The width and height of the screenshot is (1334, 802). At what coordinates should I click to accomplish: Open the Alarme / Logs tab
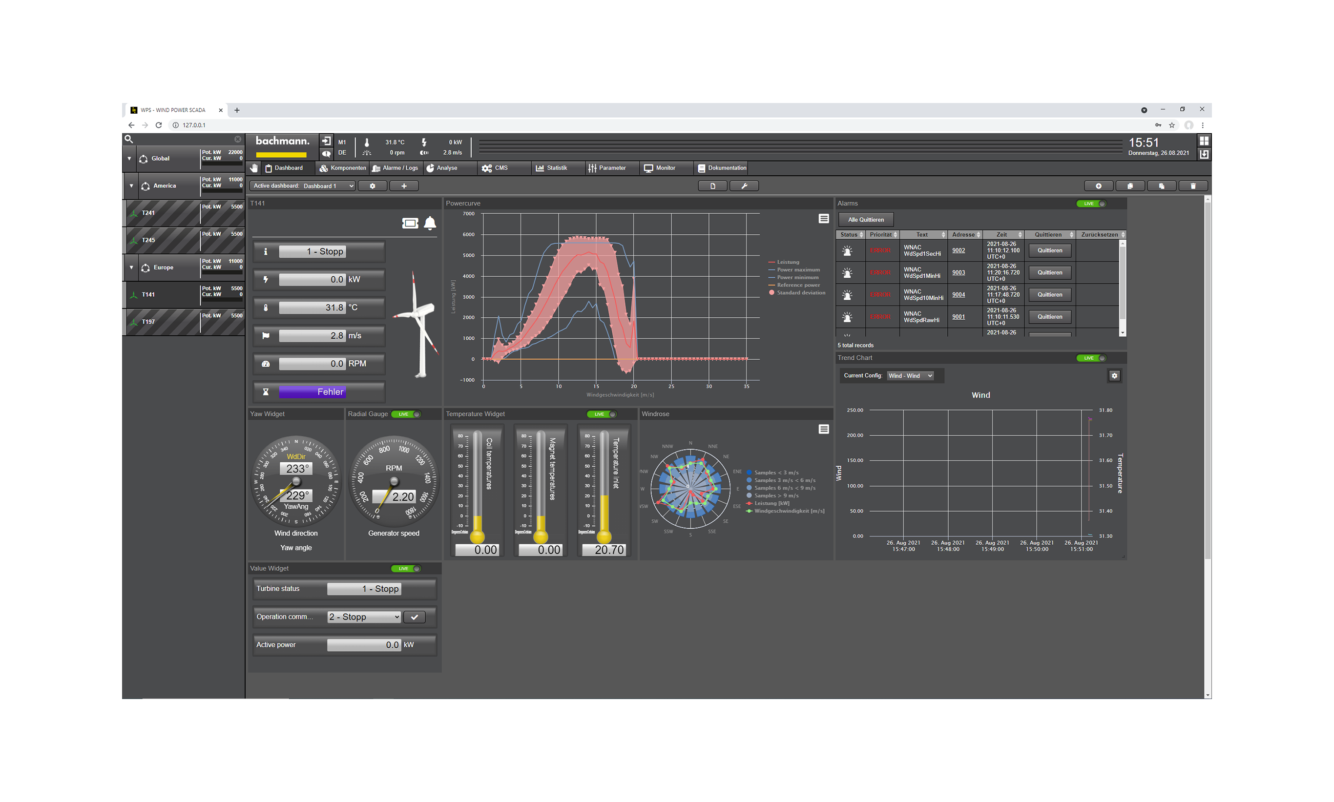click(x=395, y=168)
